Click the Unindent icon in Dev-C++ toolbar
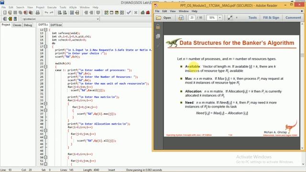This screenshot has width=306, height=172. (91, 12)
